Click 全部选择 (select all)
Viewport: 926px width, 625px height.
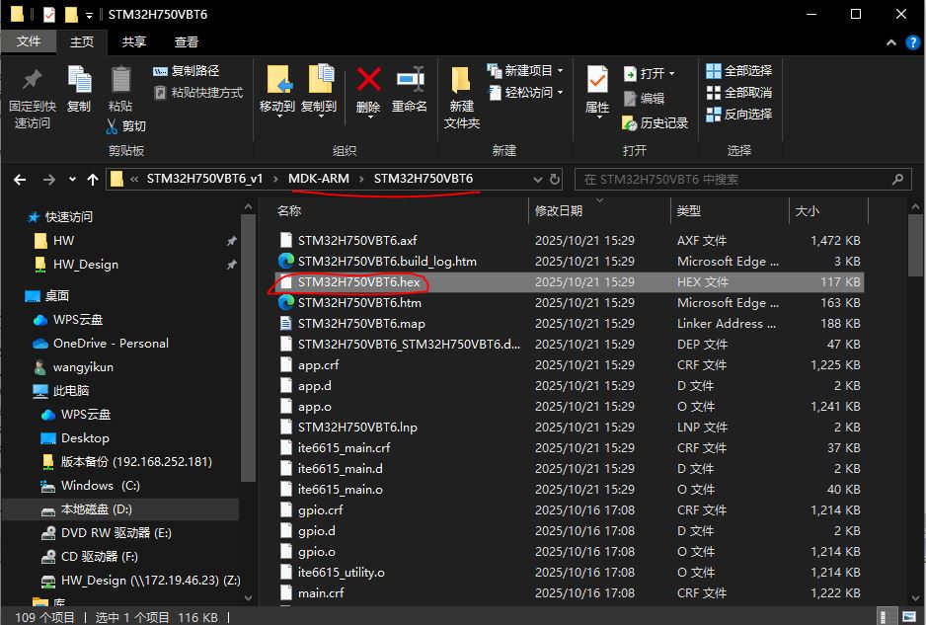[738, 71]
